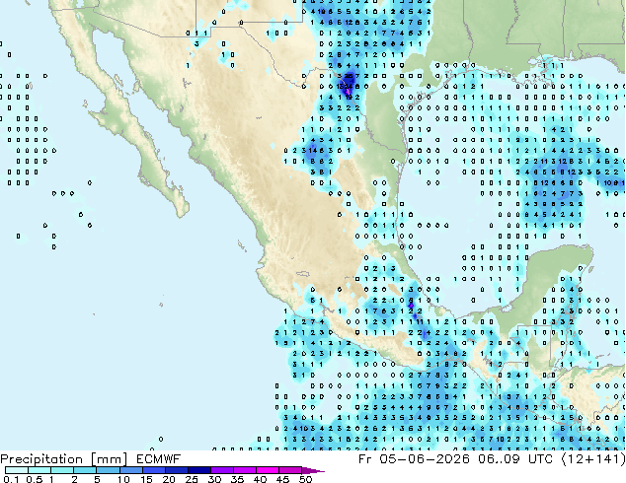Click the 0.5–1 mm legend swatch
Screen dimensions: 626x483
[39, 470]
